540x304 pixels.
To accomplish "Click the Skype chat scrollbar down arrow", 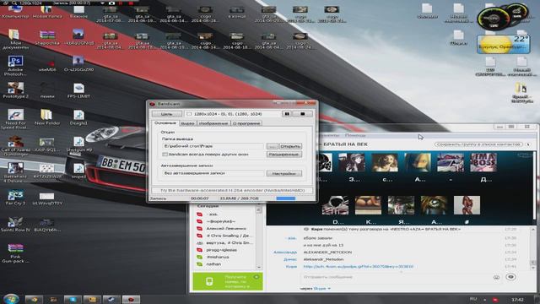I will (x=532, y=267).
